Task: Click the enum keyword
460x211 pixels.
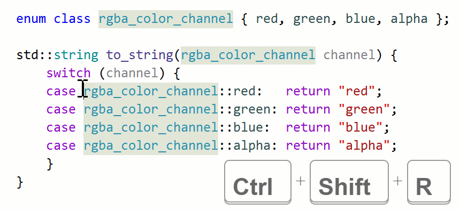Action: pos(32,19)
